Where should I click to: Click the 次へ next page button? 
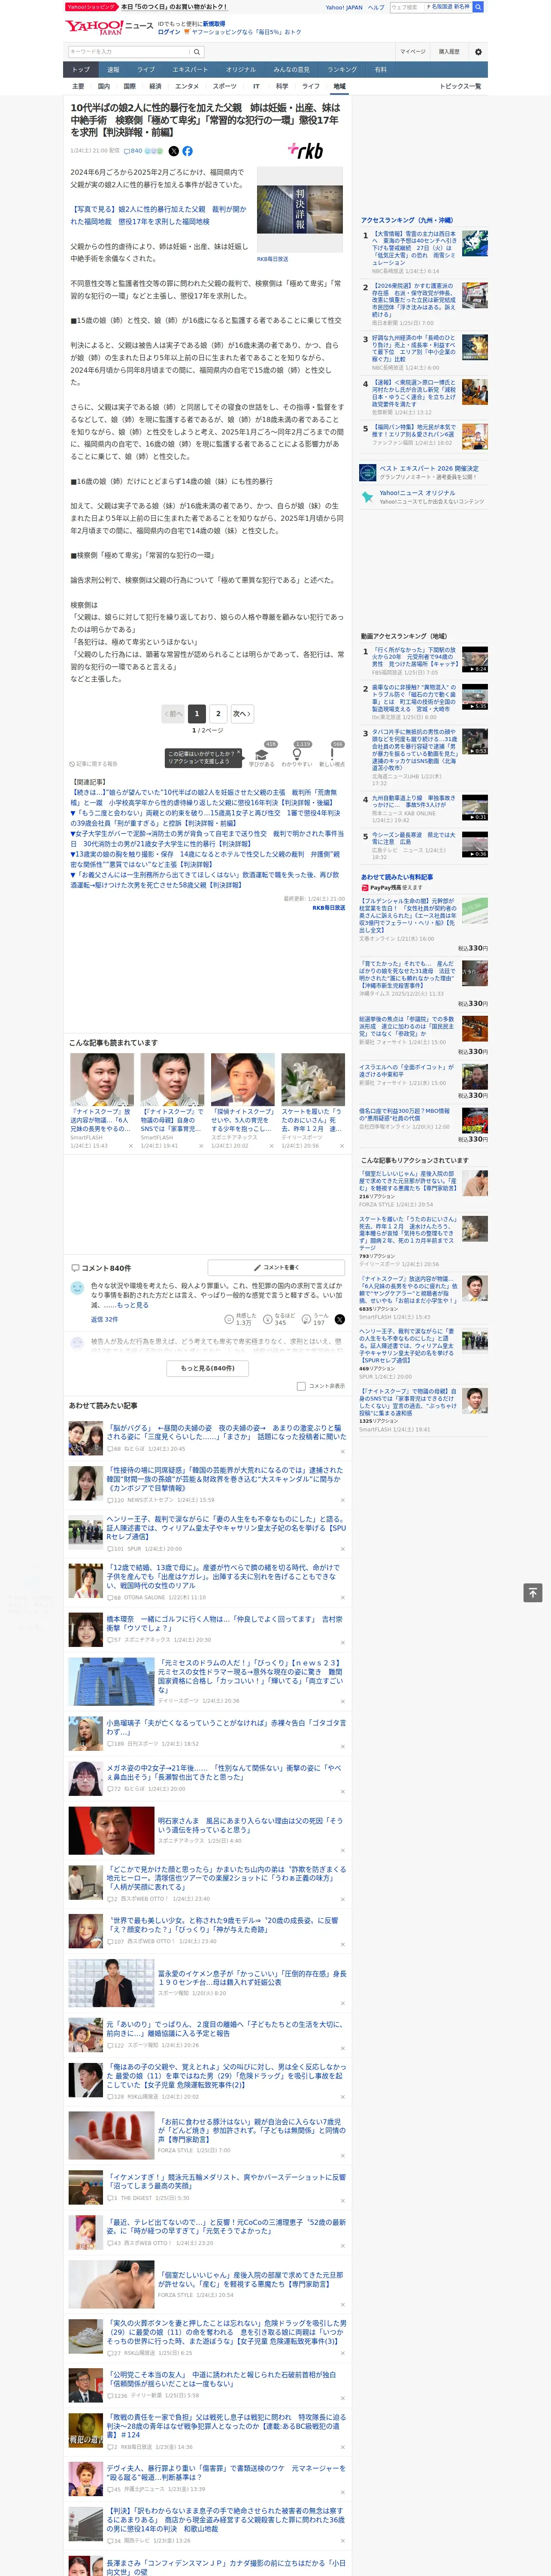241,714
